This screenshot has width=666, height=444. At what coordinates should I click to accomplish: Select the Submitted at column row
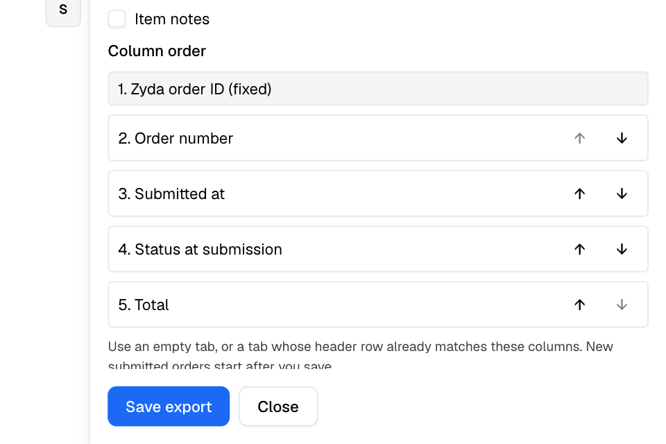[x=378, y=194]
